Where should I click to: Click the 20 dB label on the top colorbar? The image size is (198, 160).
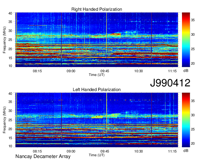193,63
